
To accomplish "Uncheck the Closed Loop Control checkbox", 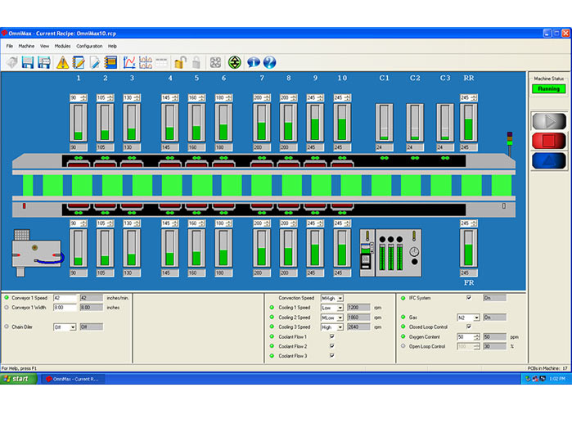I will pyautogui.click(x=469, y=327).
